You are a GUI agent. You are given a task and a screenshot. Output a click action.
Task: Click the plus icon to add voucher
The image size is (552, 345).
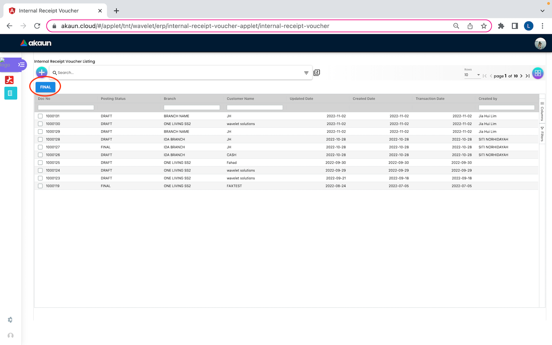[x=41, y=72]
